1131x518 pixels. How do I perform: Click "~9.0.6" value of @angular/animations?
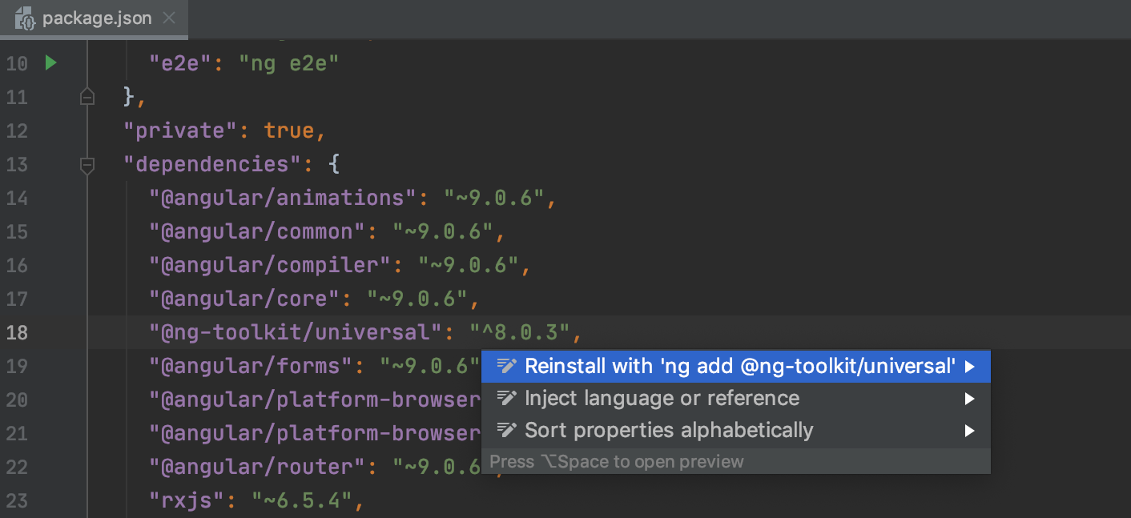(x=495, y=198)
